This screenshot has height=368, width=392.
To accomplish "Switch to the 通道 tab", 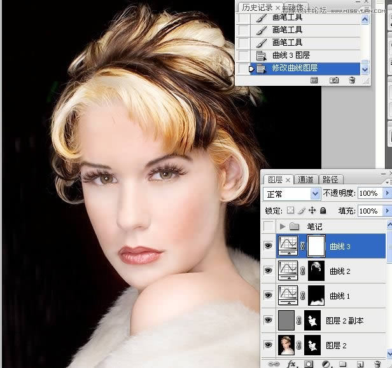I will pos(305,180).
